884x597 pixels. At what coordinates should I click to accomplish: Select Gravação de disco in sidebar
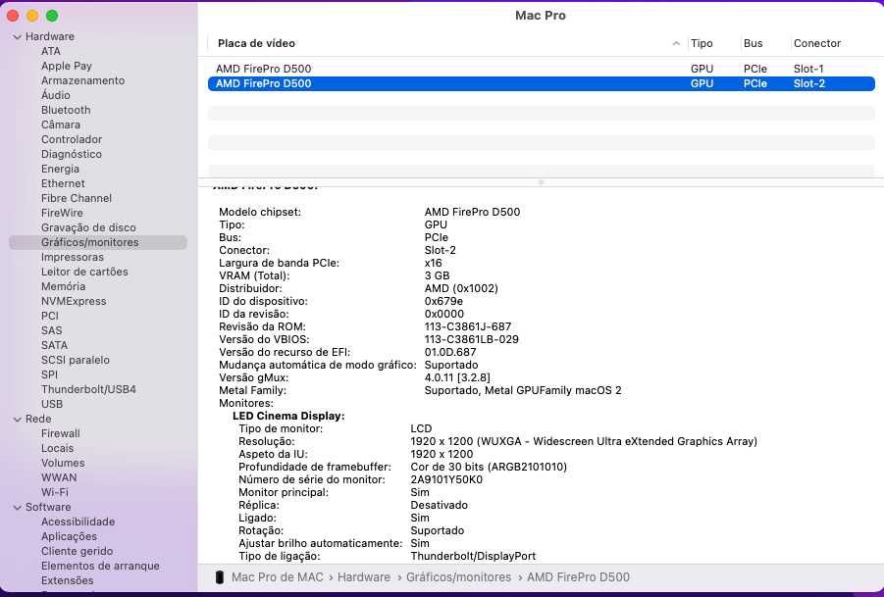pyautogui.click(x=88, y=227)
